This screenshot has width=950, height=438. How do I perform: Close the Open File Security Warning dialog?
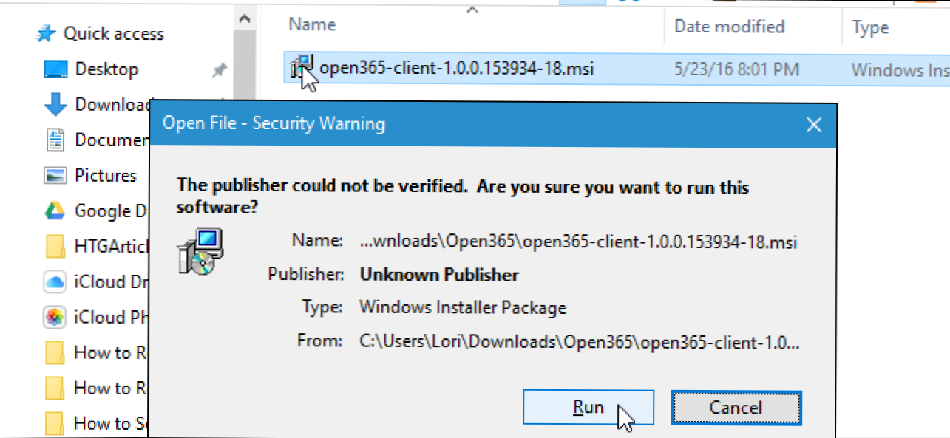(x=813, y=125)
